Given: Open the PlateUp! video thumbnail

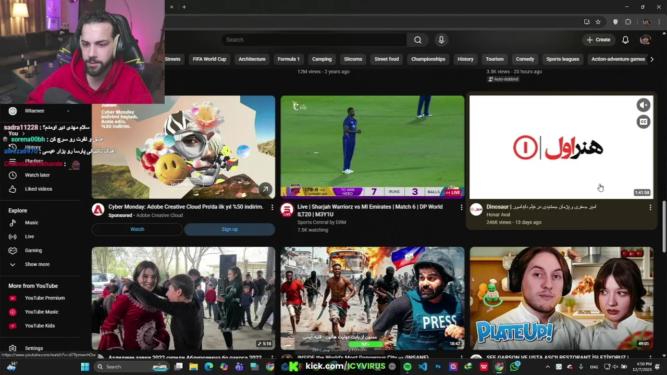Looking at the screenshot, I should click(561, 298).
